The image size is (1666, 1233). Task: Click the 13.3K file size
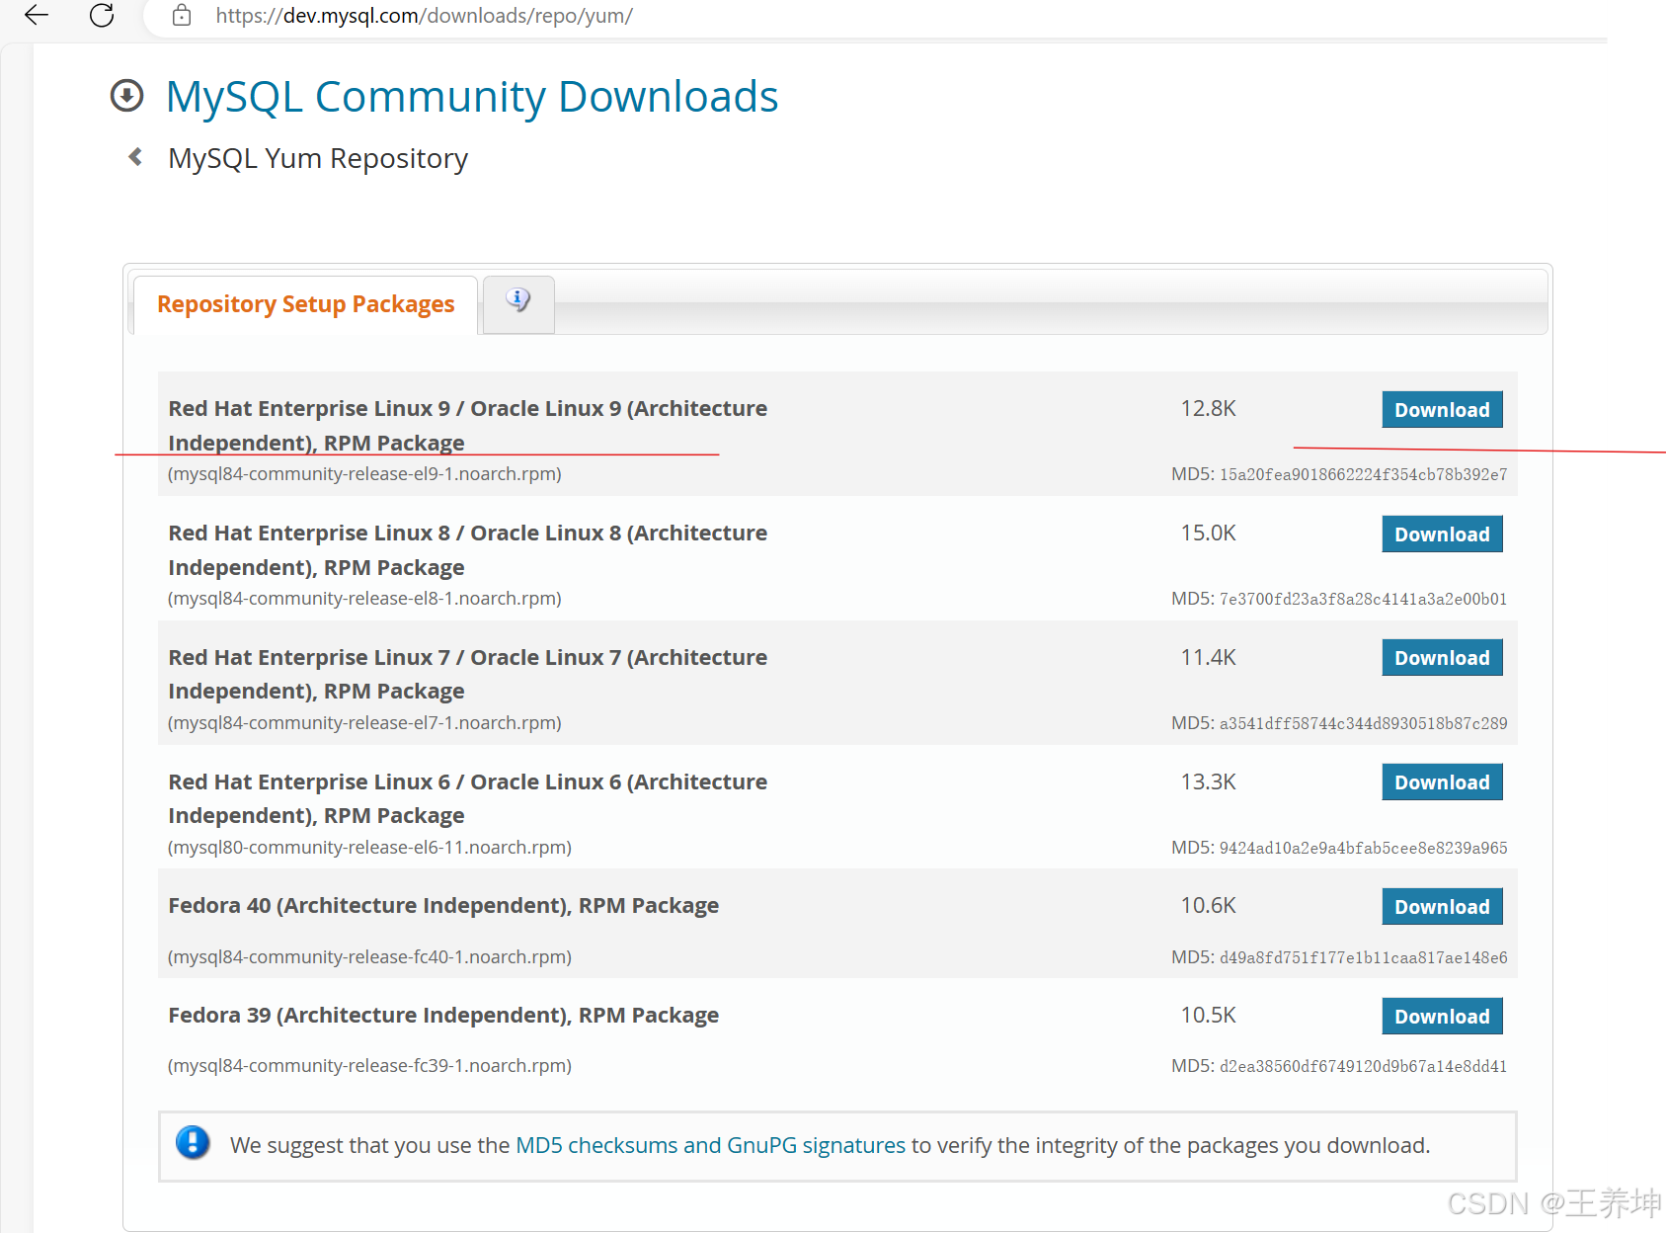pyautogui.click(x=1208, y=782)
